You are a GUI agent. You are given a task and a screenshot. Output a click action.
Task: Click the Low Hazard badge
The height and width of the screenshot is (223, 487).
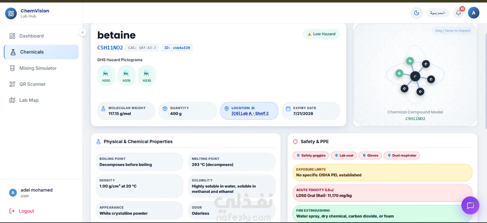[x=321, y=34]
